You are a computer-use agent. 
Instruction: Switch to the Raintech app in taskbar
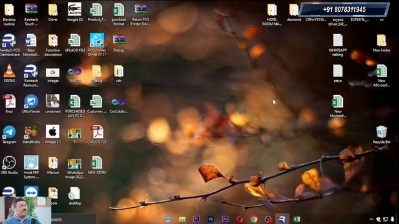pos(282,219)
